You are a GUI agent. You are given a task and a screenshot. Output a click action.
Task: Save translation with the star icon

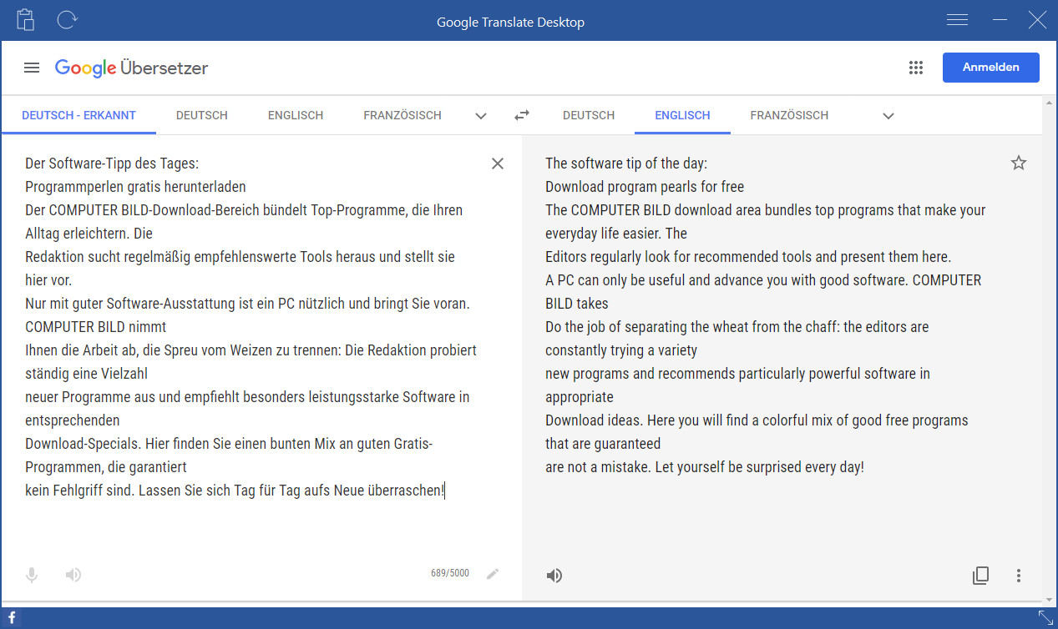[x=1019, y=163]
